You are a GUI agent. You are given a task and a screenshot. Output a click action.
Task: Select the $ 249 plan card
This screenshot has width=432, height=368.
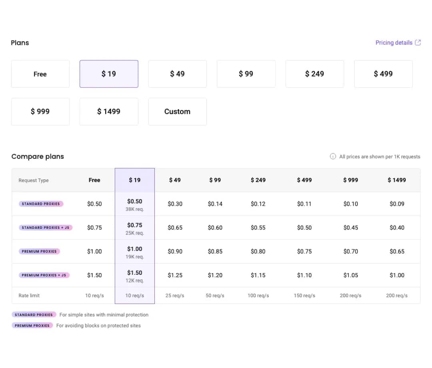314,74
